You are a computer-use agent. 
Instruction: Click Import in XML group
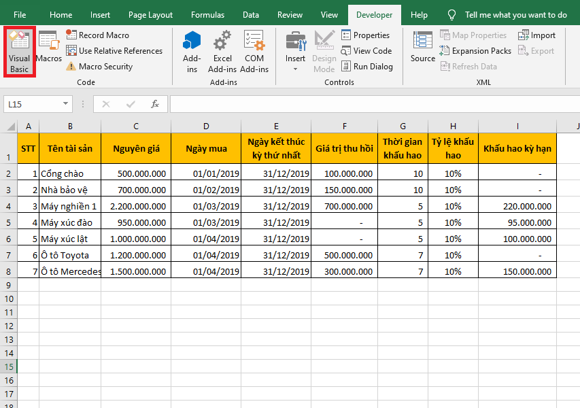click(x=536, y=35)
